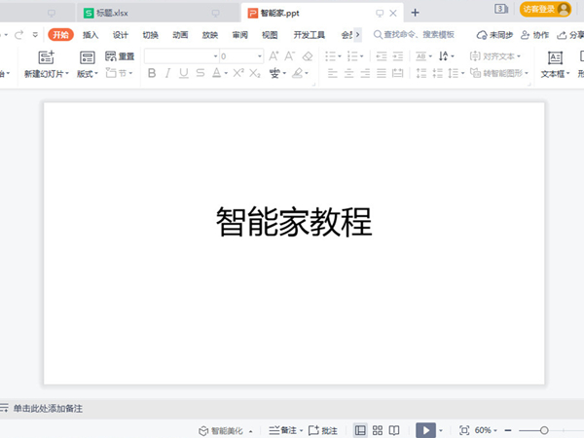Switch to normal view icon
The image size is (584, 438).
(x=360, y=430)
